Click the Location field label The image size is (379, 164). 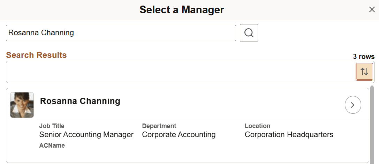[x=257, y=126]
